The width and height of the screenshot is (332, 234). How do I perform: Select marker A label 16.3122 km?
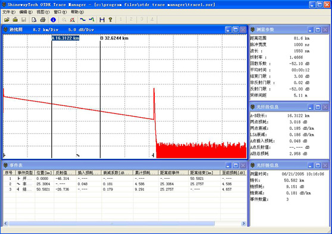(x=65, y=38)
